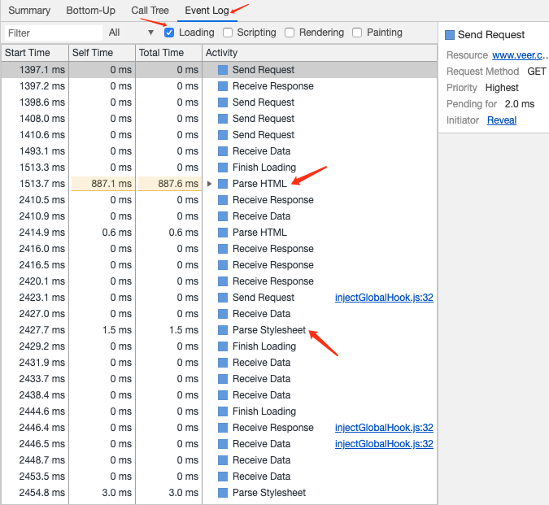Image resolution: width=549 pixels, height=505 pixels.
Task: Select Receive Data row at 1493.1 ms
Action: tap(219, 151)
